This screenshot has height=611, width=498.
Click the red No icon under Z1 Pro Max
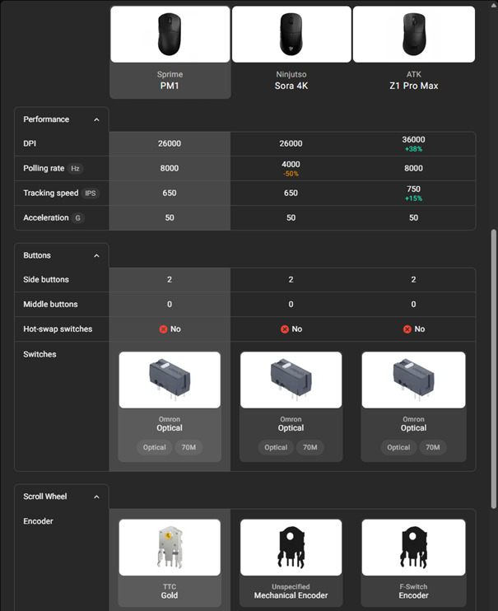coord(407,329)
